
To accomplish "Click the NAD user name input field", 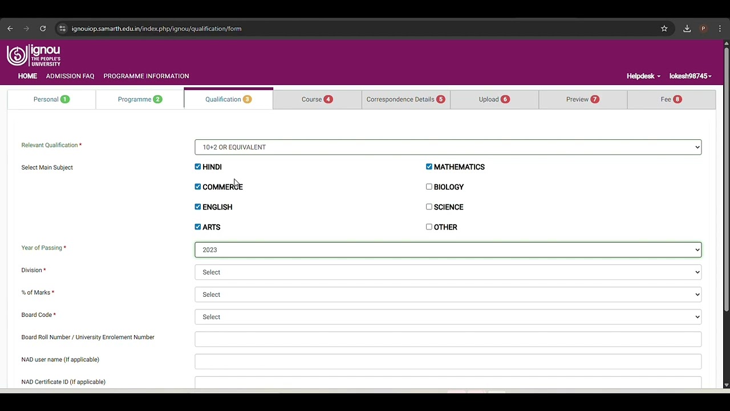I will click(448, 361).
